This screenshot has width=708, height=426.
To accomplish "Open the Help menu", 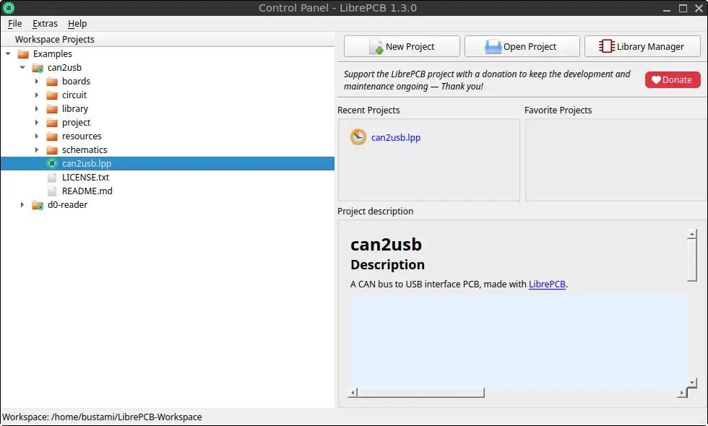I will click(x=77, y=23).
